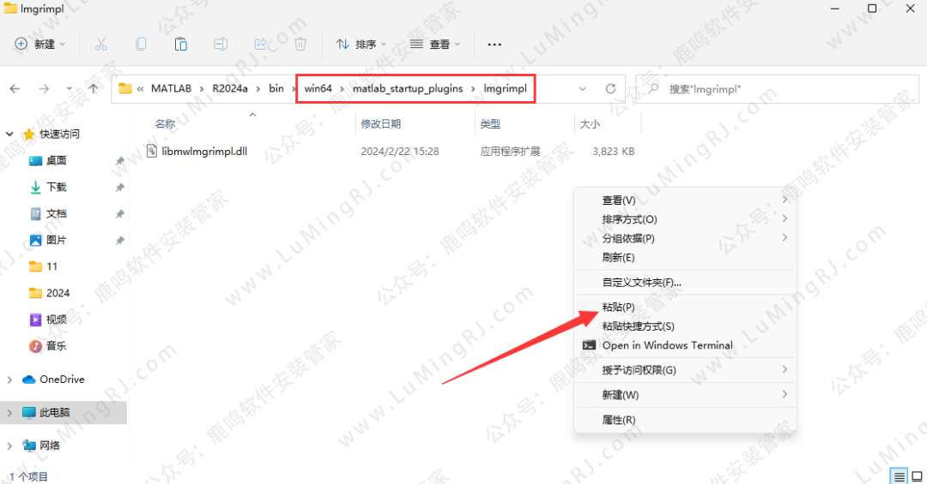Click the search lmgrimpl input box
The width and height of the screenshot is (927, 484).
click(778, 89)
